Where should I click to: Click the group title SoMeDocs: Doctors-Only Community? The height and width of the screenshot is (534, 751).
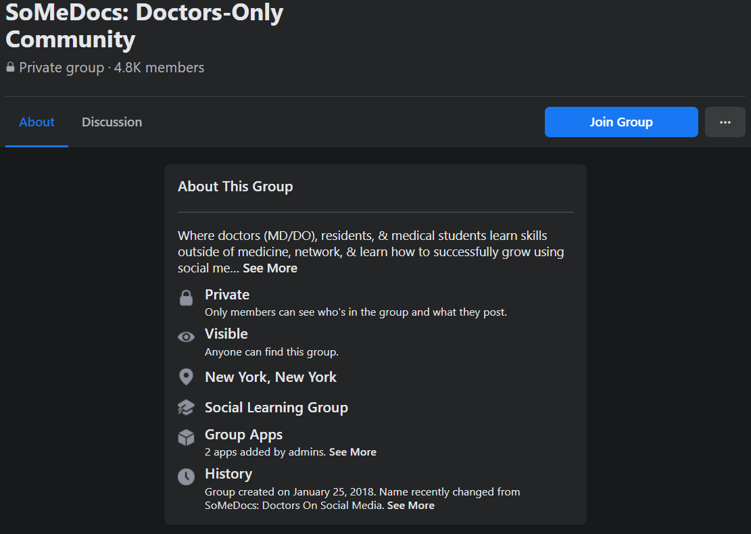tap(144, 25)
